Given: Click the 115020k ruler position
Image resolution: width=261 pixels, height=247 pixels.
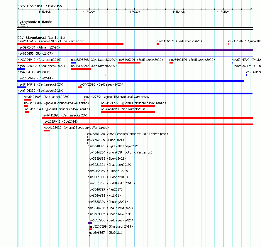Looking at the screenshot, I should [89, 12].
